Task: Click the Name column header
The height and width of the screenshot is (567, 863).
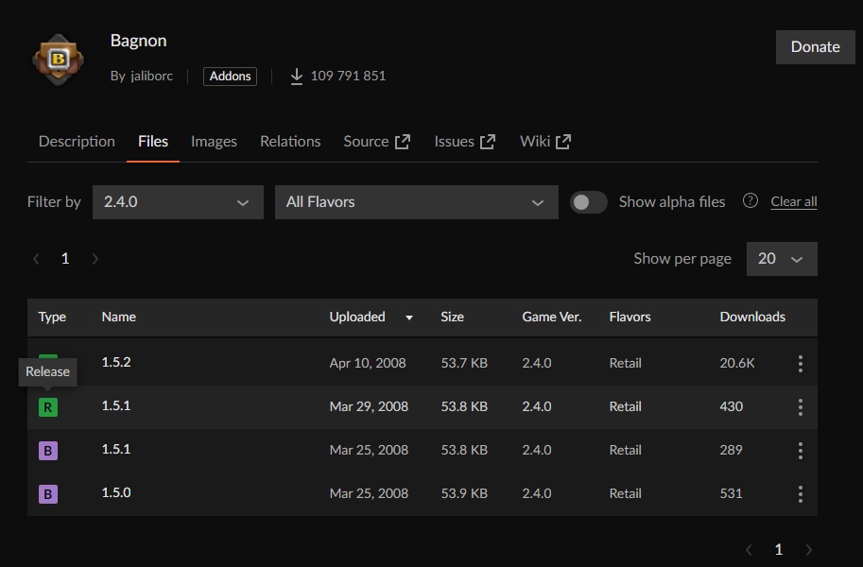Action: click(x=119, y=318)
